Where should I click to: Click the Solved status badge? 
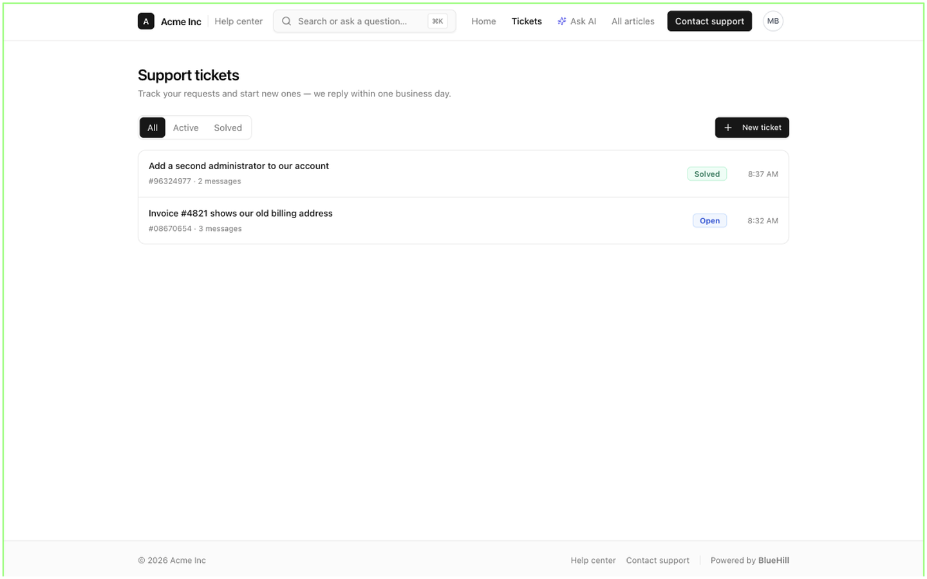[x=707, y=174]
